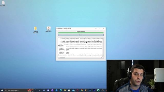Click the log's vertical scroll up arrow
The width and height of the screenshot is (164, 92).
[103, 39]
